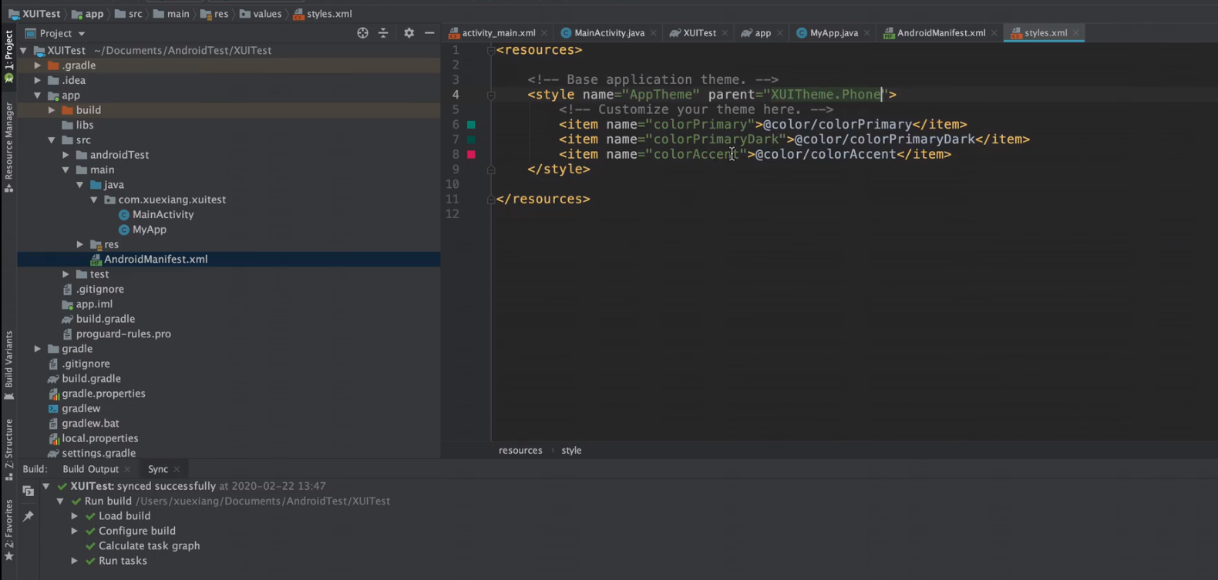Select the libs folder
Screen dimensions: 1218x580
pyautogui.click(x=84, y=125)
